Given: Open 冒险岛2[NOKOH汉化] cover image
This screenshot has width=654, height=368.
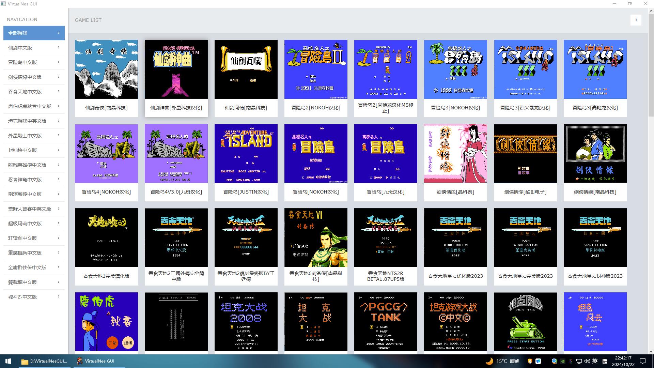Looking at the screenshot, I should click(x=316, y=69).
